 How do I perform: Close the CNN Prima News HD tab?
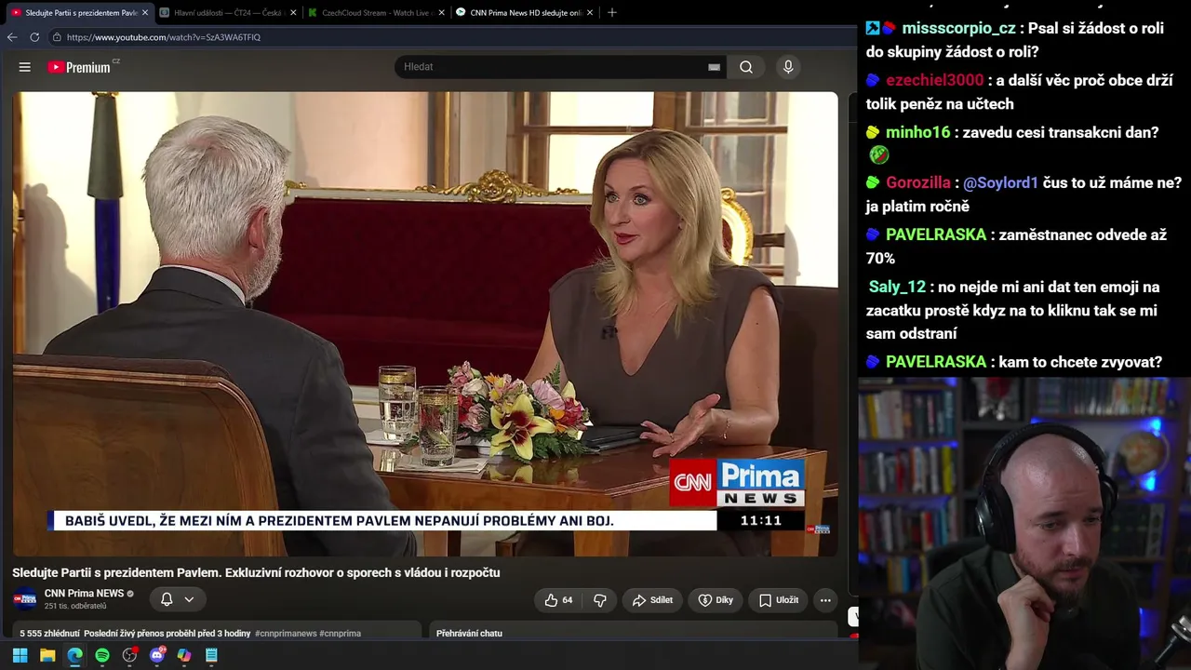[x=591, y=13]
